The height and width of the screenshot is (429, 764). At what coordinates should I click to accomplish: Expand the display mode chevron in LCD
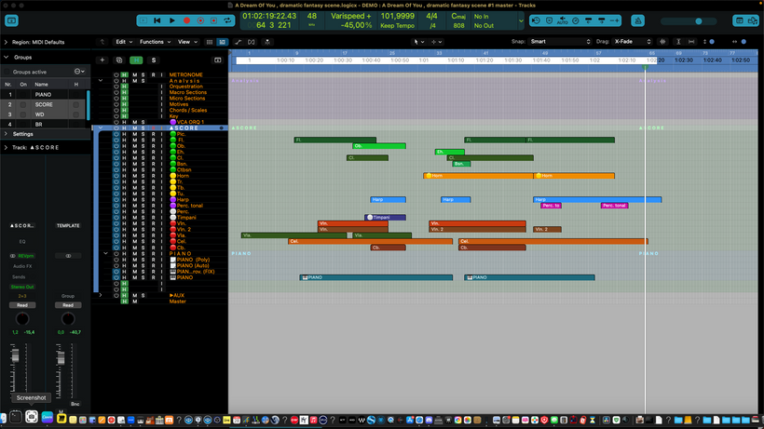(x=521, y=20)
